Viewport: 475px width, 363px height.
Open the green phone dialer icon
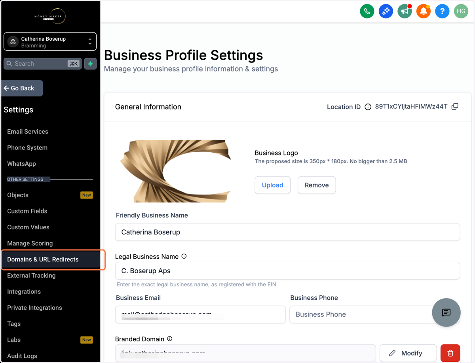click(367, 11)
